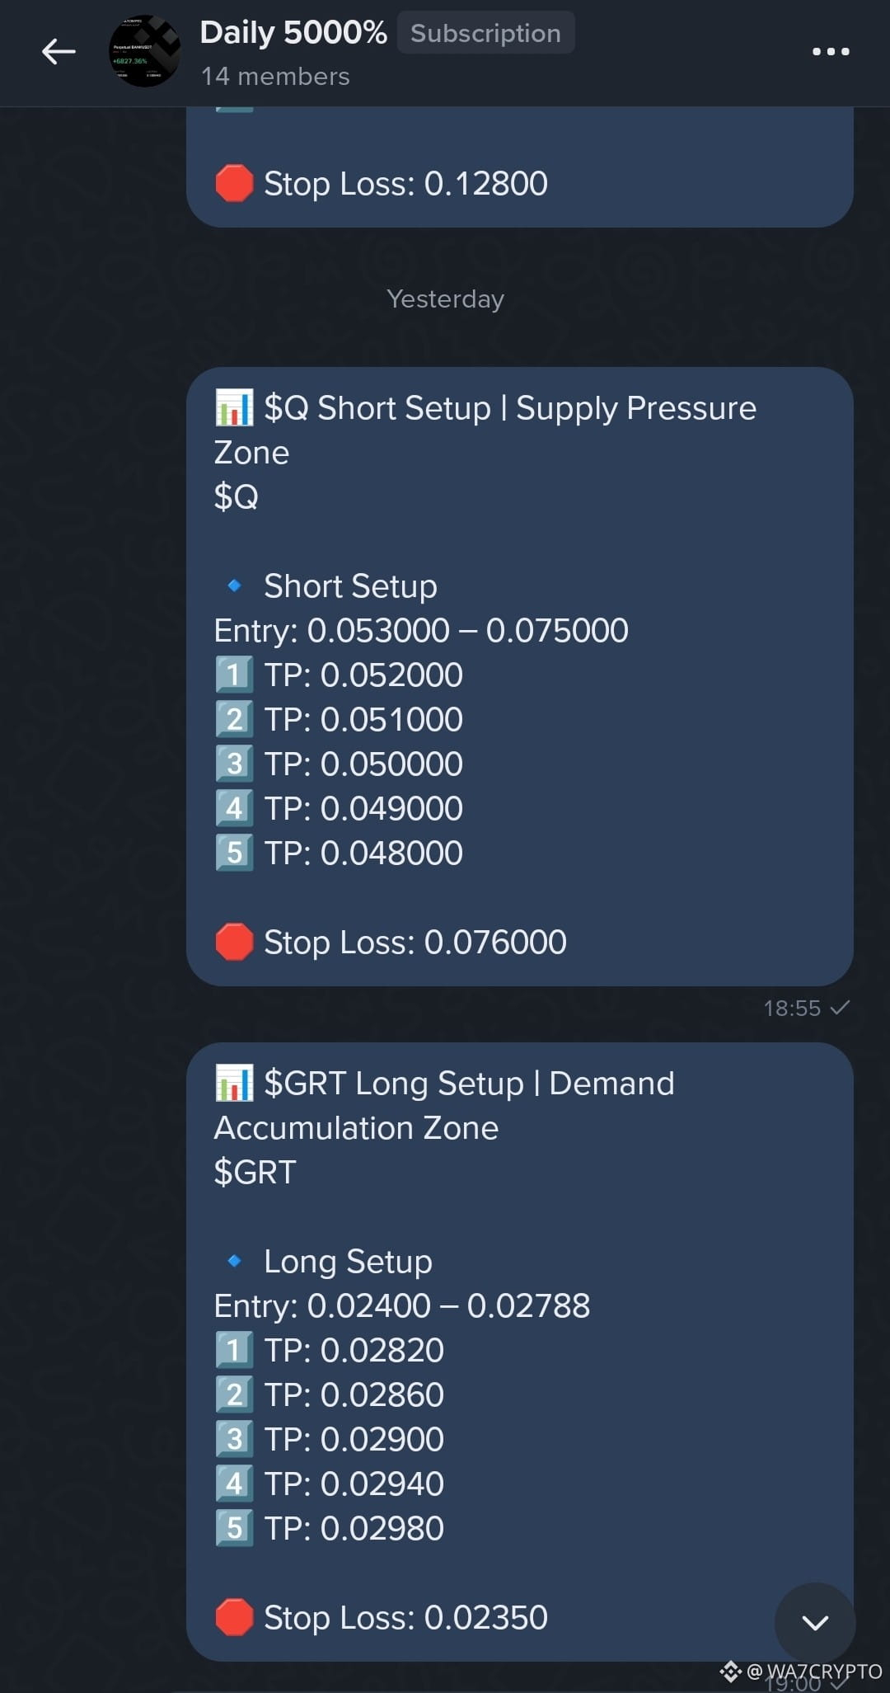Open the three-dot more options menu
The width and height of the screenshot is (890, 1693).
pos(831,51)
